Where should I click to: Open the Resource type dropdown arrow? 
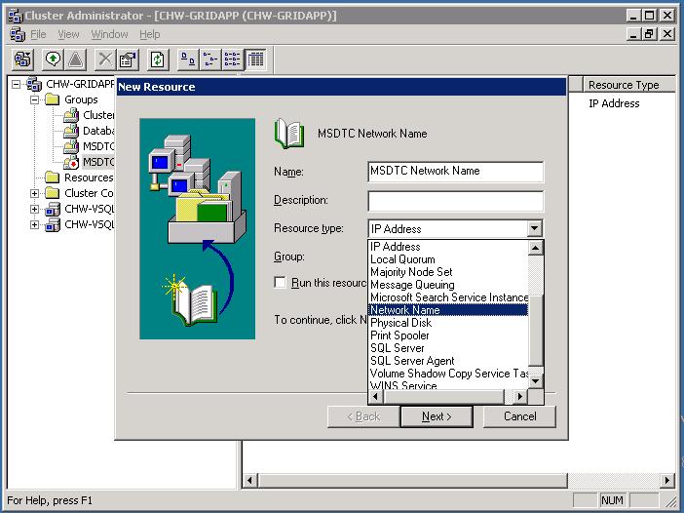[x=534, y=229]
